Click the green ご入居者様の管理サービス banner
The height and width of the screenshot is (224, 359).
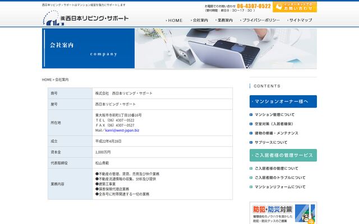(283, 155)
